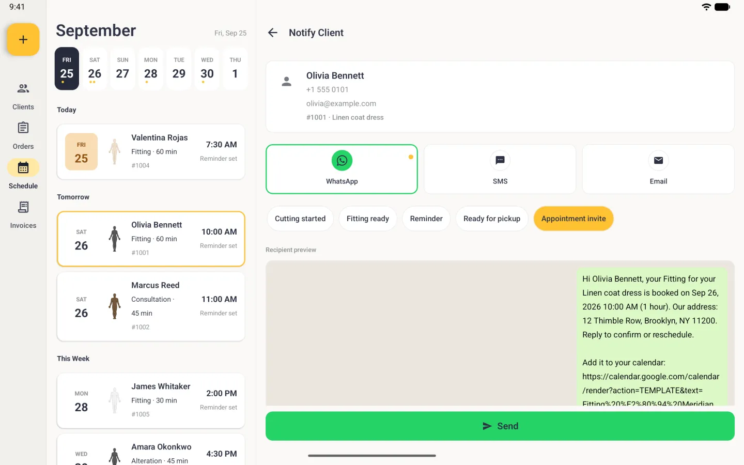Open the Invoices receipt icon
Viewport: 744px width, 465px height.
[23, 207]
